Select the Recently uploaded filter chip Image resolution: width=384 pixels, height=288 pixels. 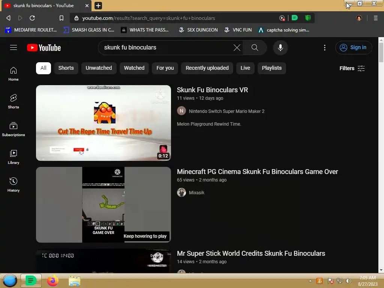point(207,68)
